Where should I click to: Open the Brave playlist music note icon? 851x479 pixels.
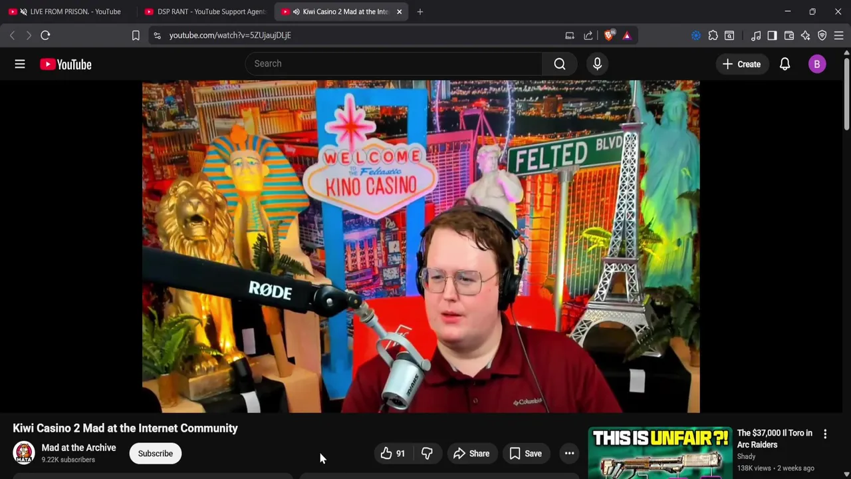[x=756, y=35]
